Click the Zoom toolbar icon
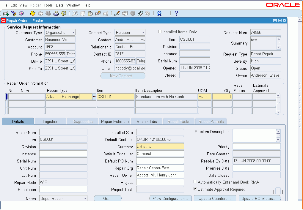This screenshot has width=303, height=210. [x=125, y=13]
